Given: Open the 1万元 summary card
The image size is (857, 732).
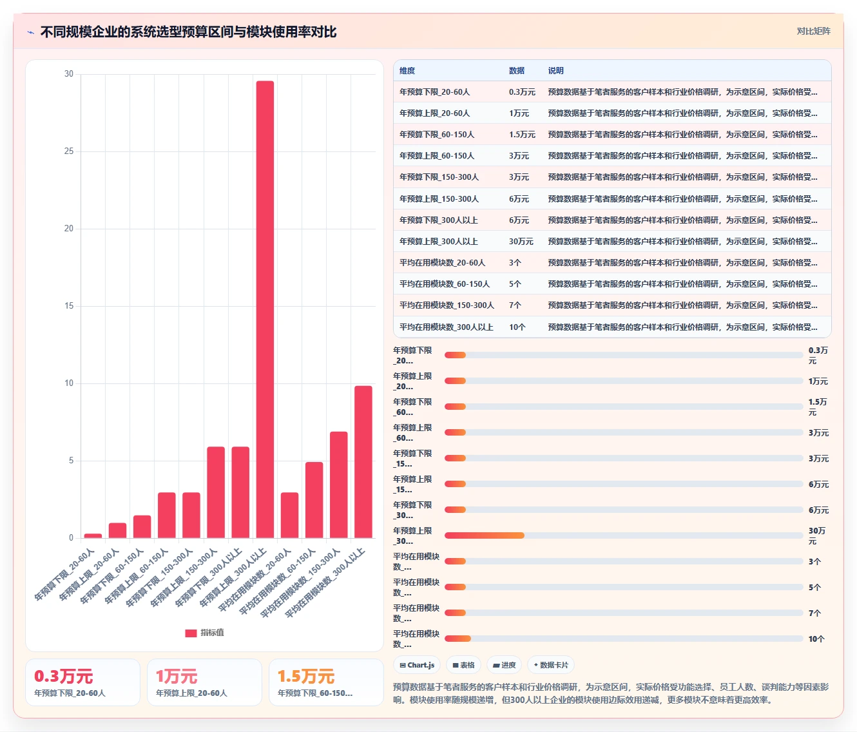Looking at the screenshot, I should (x=204, y=682).
